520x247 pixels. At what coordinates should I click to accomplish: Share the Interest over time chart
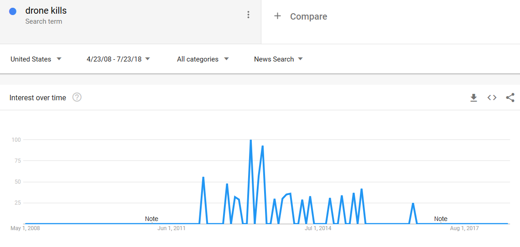[510, 98]
